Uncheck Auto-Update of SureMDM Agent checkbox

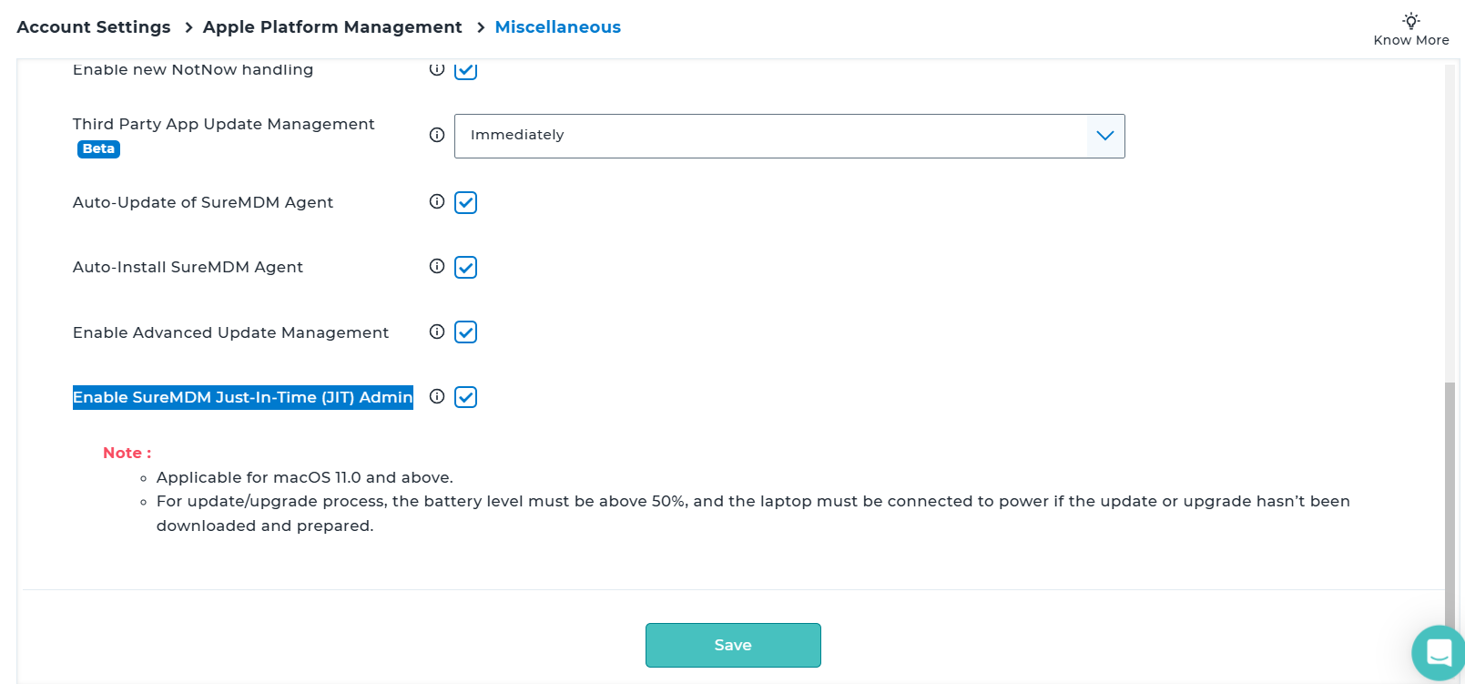465,202
